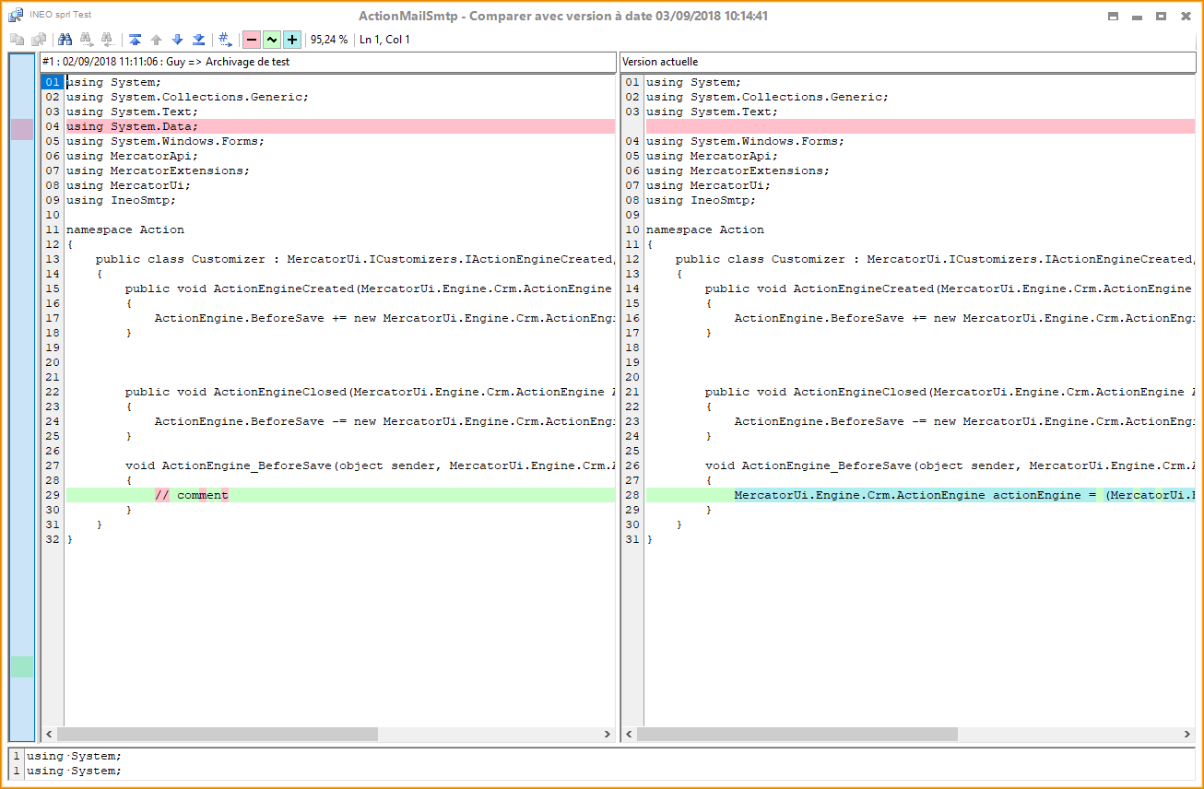This screenshot has width=1204, height=789.
Task: Toggle the green tilde modified-lines filter
Action: (x=272, y=40)
